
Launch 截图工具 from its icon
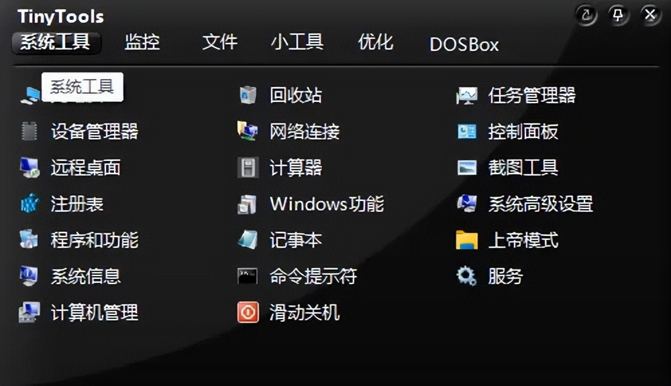[466, 168]
